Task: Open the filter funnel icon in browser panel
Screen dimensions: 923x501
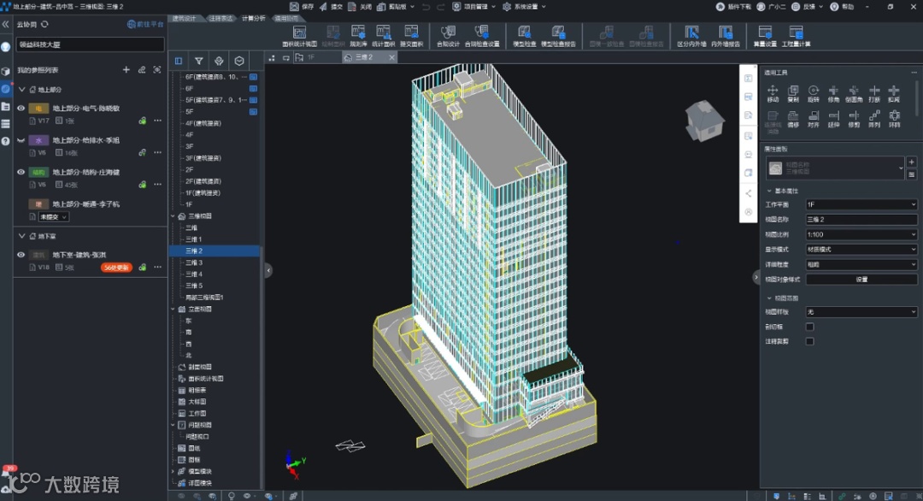Action: coord(199,61)
